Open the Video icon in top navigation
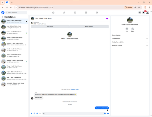This screenshot has width=152, height=117. (x=75, y=12)
